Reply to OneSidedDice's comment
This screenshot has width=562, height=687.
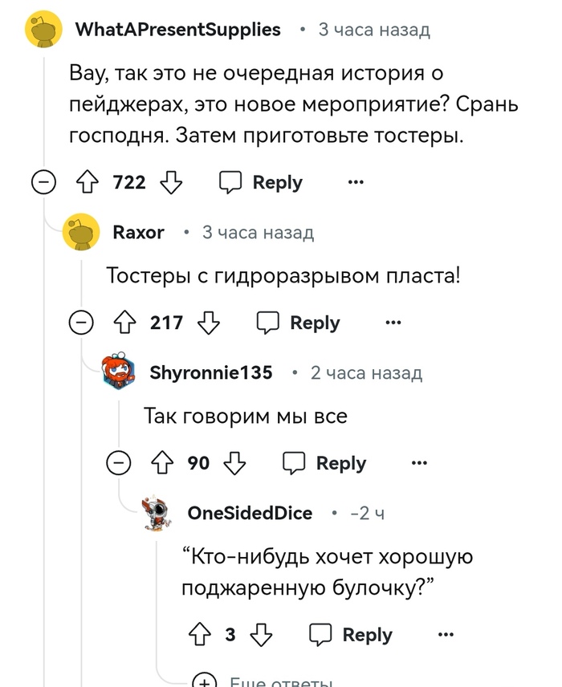coord(352,635)
